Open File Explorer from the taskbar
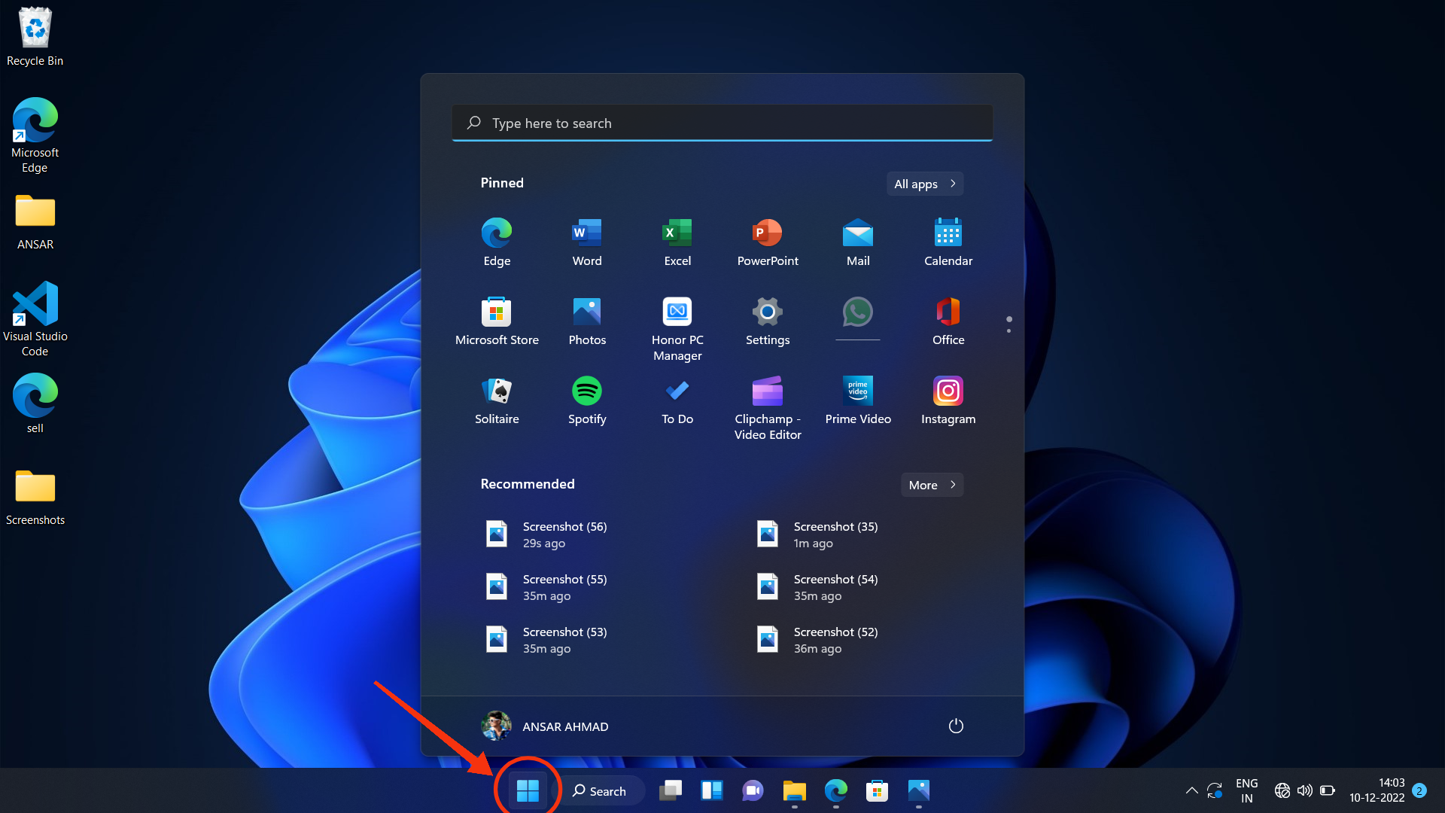Viewport: 1445px width, 813px height. pyautogui.click(x=795, y=790)
